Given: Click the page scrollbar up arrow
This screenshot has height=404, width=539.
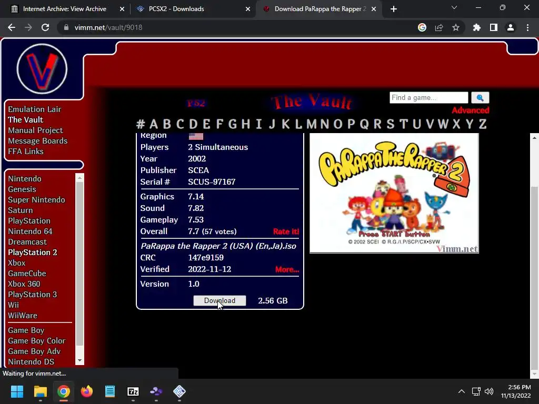Looking at the screenshot, I should click(x=534, y=138).
